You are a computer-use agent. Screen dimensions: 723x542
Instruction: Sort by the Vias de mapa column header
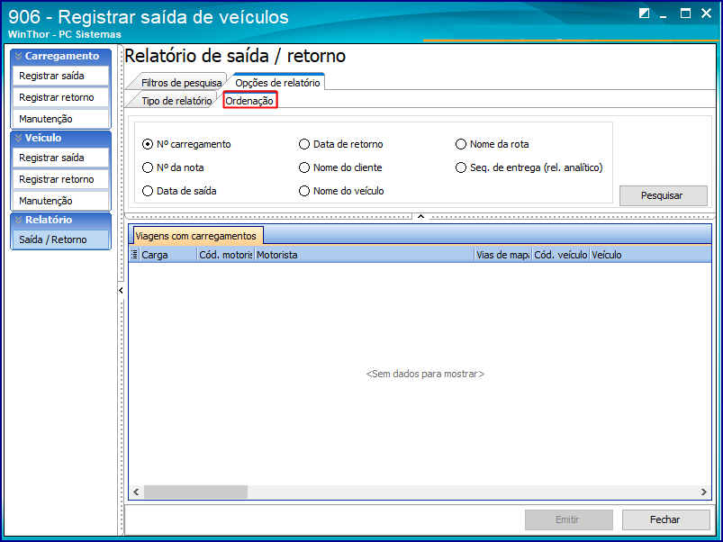click(x=503, y=255)
